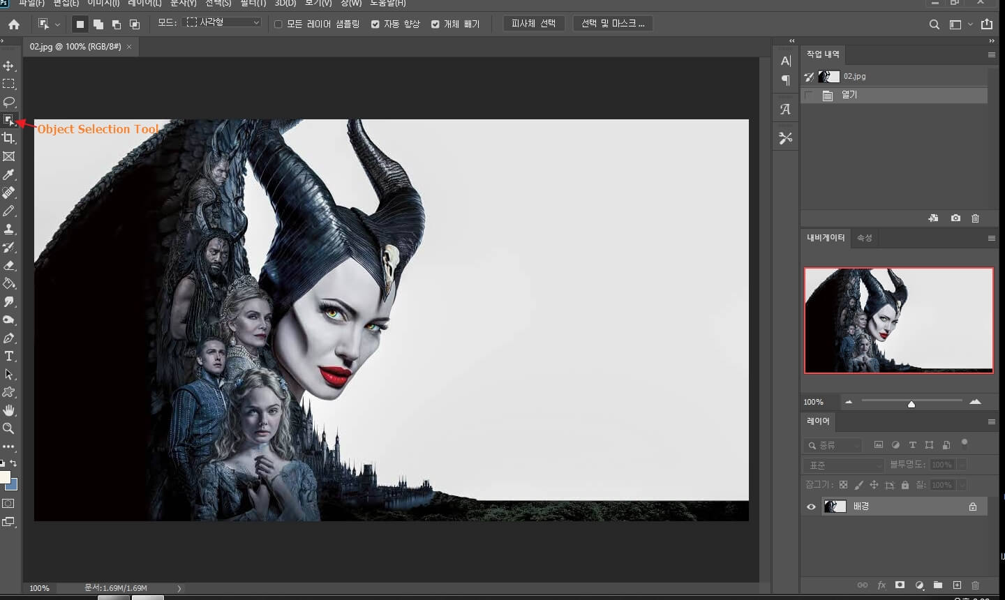Select the Clone Stamp tool
The width and height of the screenshot is (1005, 600).
9,229
